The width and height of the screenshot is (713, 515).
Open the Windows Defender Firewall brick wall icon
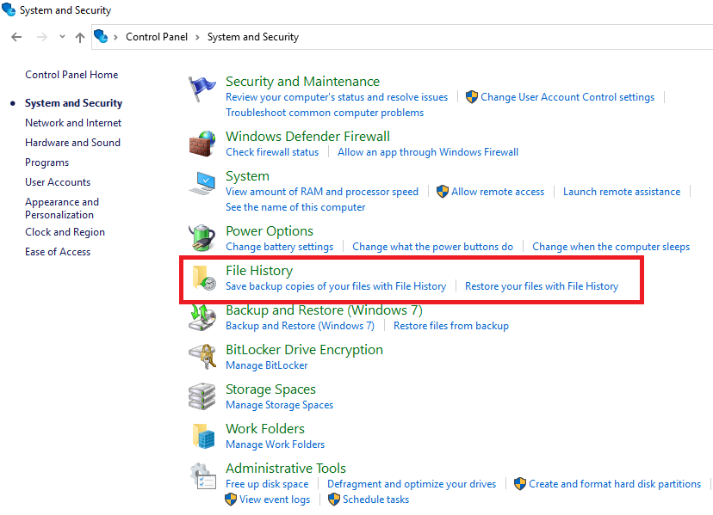(201, 144)
